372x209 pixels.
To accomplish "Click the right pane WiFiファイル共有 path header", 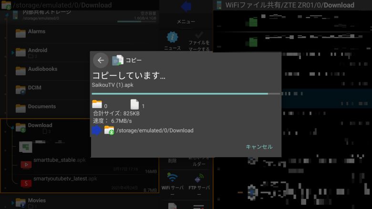I will click(x=289, y=5).
